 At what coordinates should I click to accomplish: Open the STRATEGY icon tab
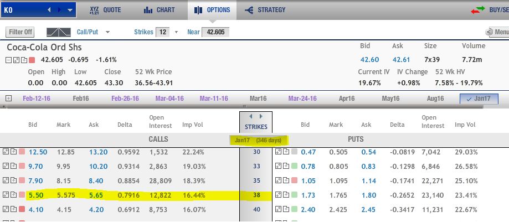(x=249, y=10)
